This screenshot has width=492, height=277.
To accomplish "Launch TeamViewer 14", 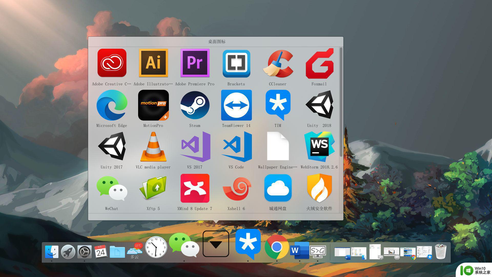I will tap(236, 105).
